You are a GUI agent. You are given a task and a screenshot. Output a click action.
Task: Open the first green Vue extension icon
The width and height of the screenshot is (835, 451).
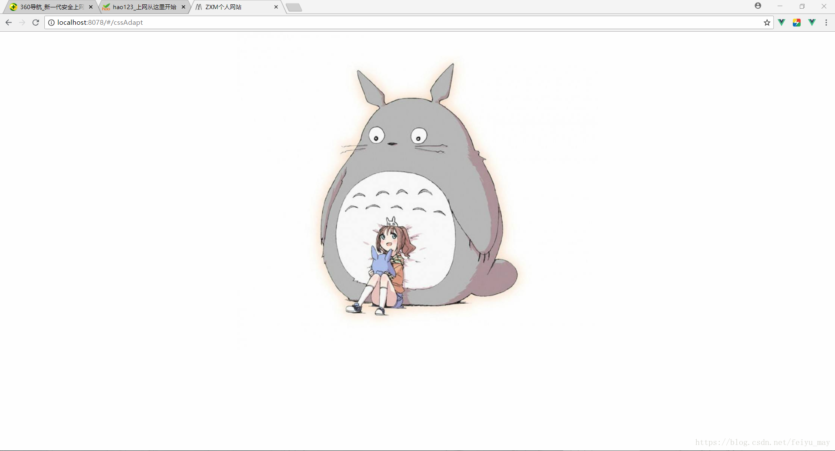point(782,23)
